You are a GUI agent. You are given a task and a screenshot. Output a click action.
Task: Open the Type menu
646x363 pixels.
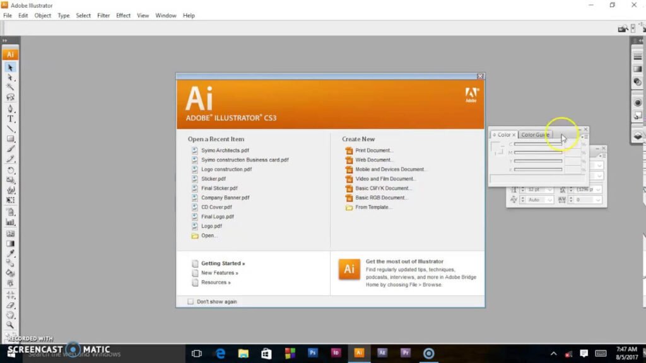click(x=64, y=15)
